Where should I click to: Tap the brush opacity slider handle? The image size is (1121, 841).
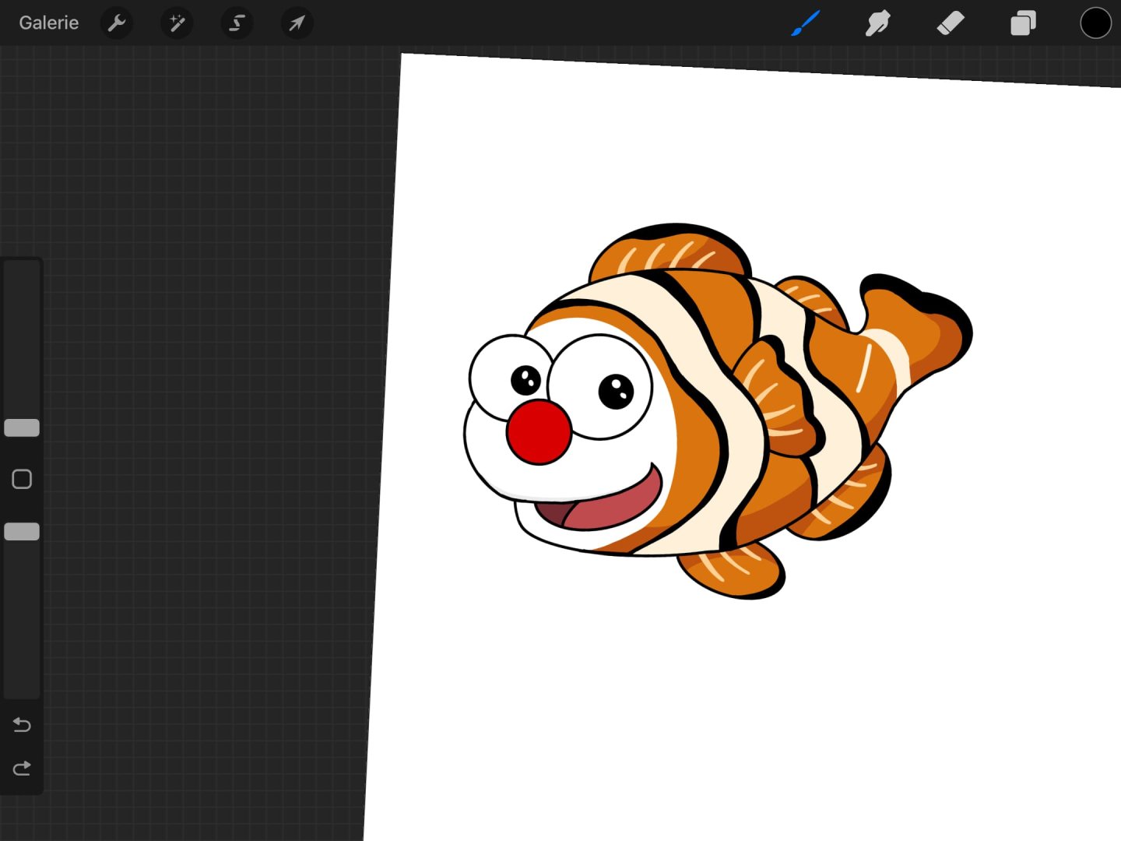point(22,531)
